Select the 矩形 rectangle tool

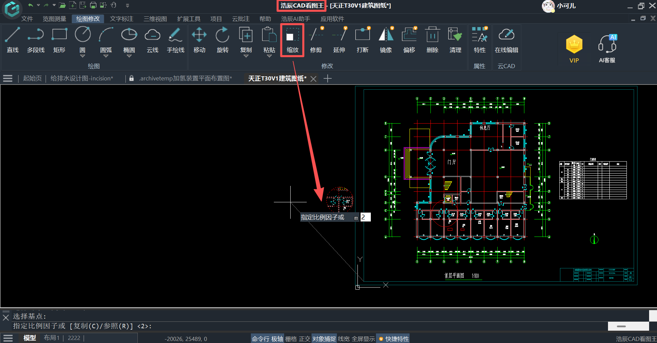coord(59,40)
